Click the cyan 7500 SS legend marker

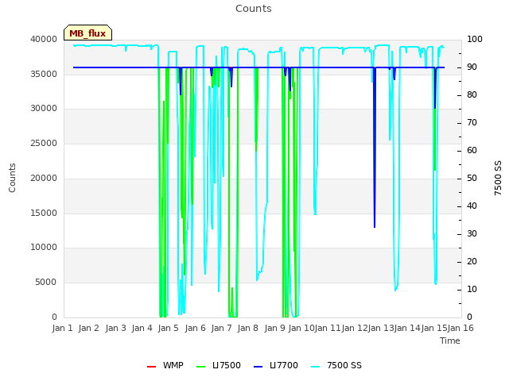tap(315, 367)
